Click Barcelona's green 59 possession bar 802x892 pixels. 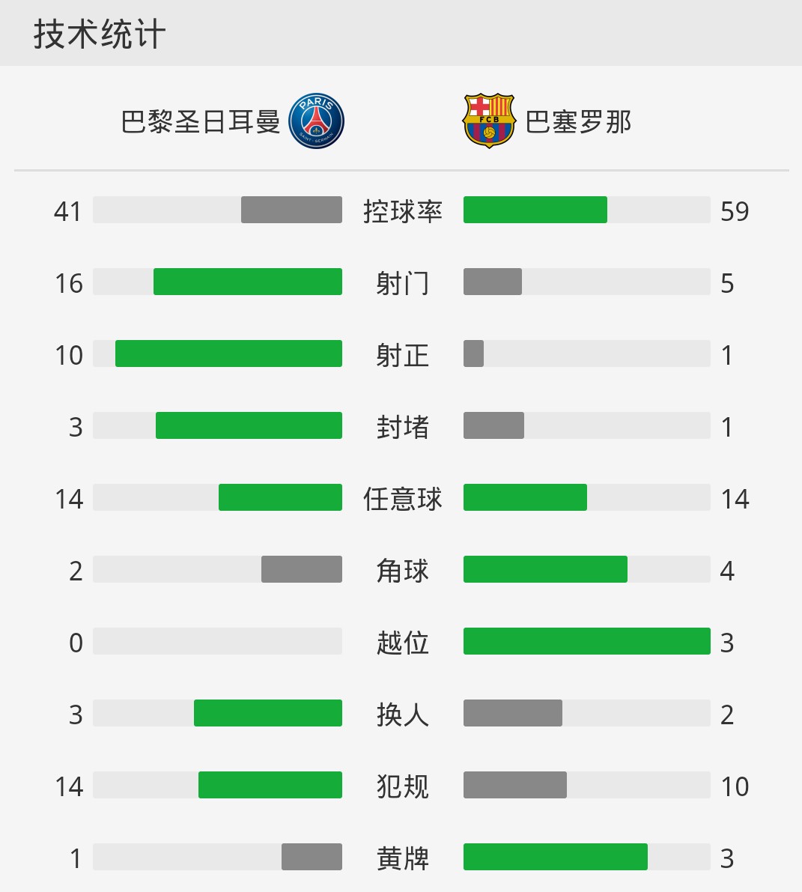click(535, 210)
